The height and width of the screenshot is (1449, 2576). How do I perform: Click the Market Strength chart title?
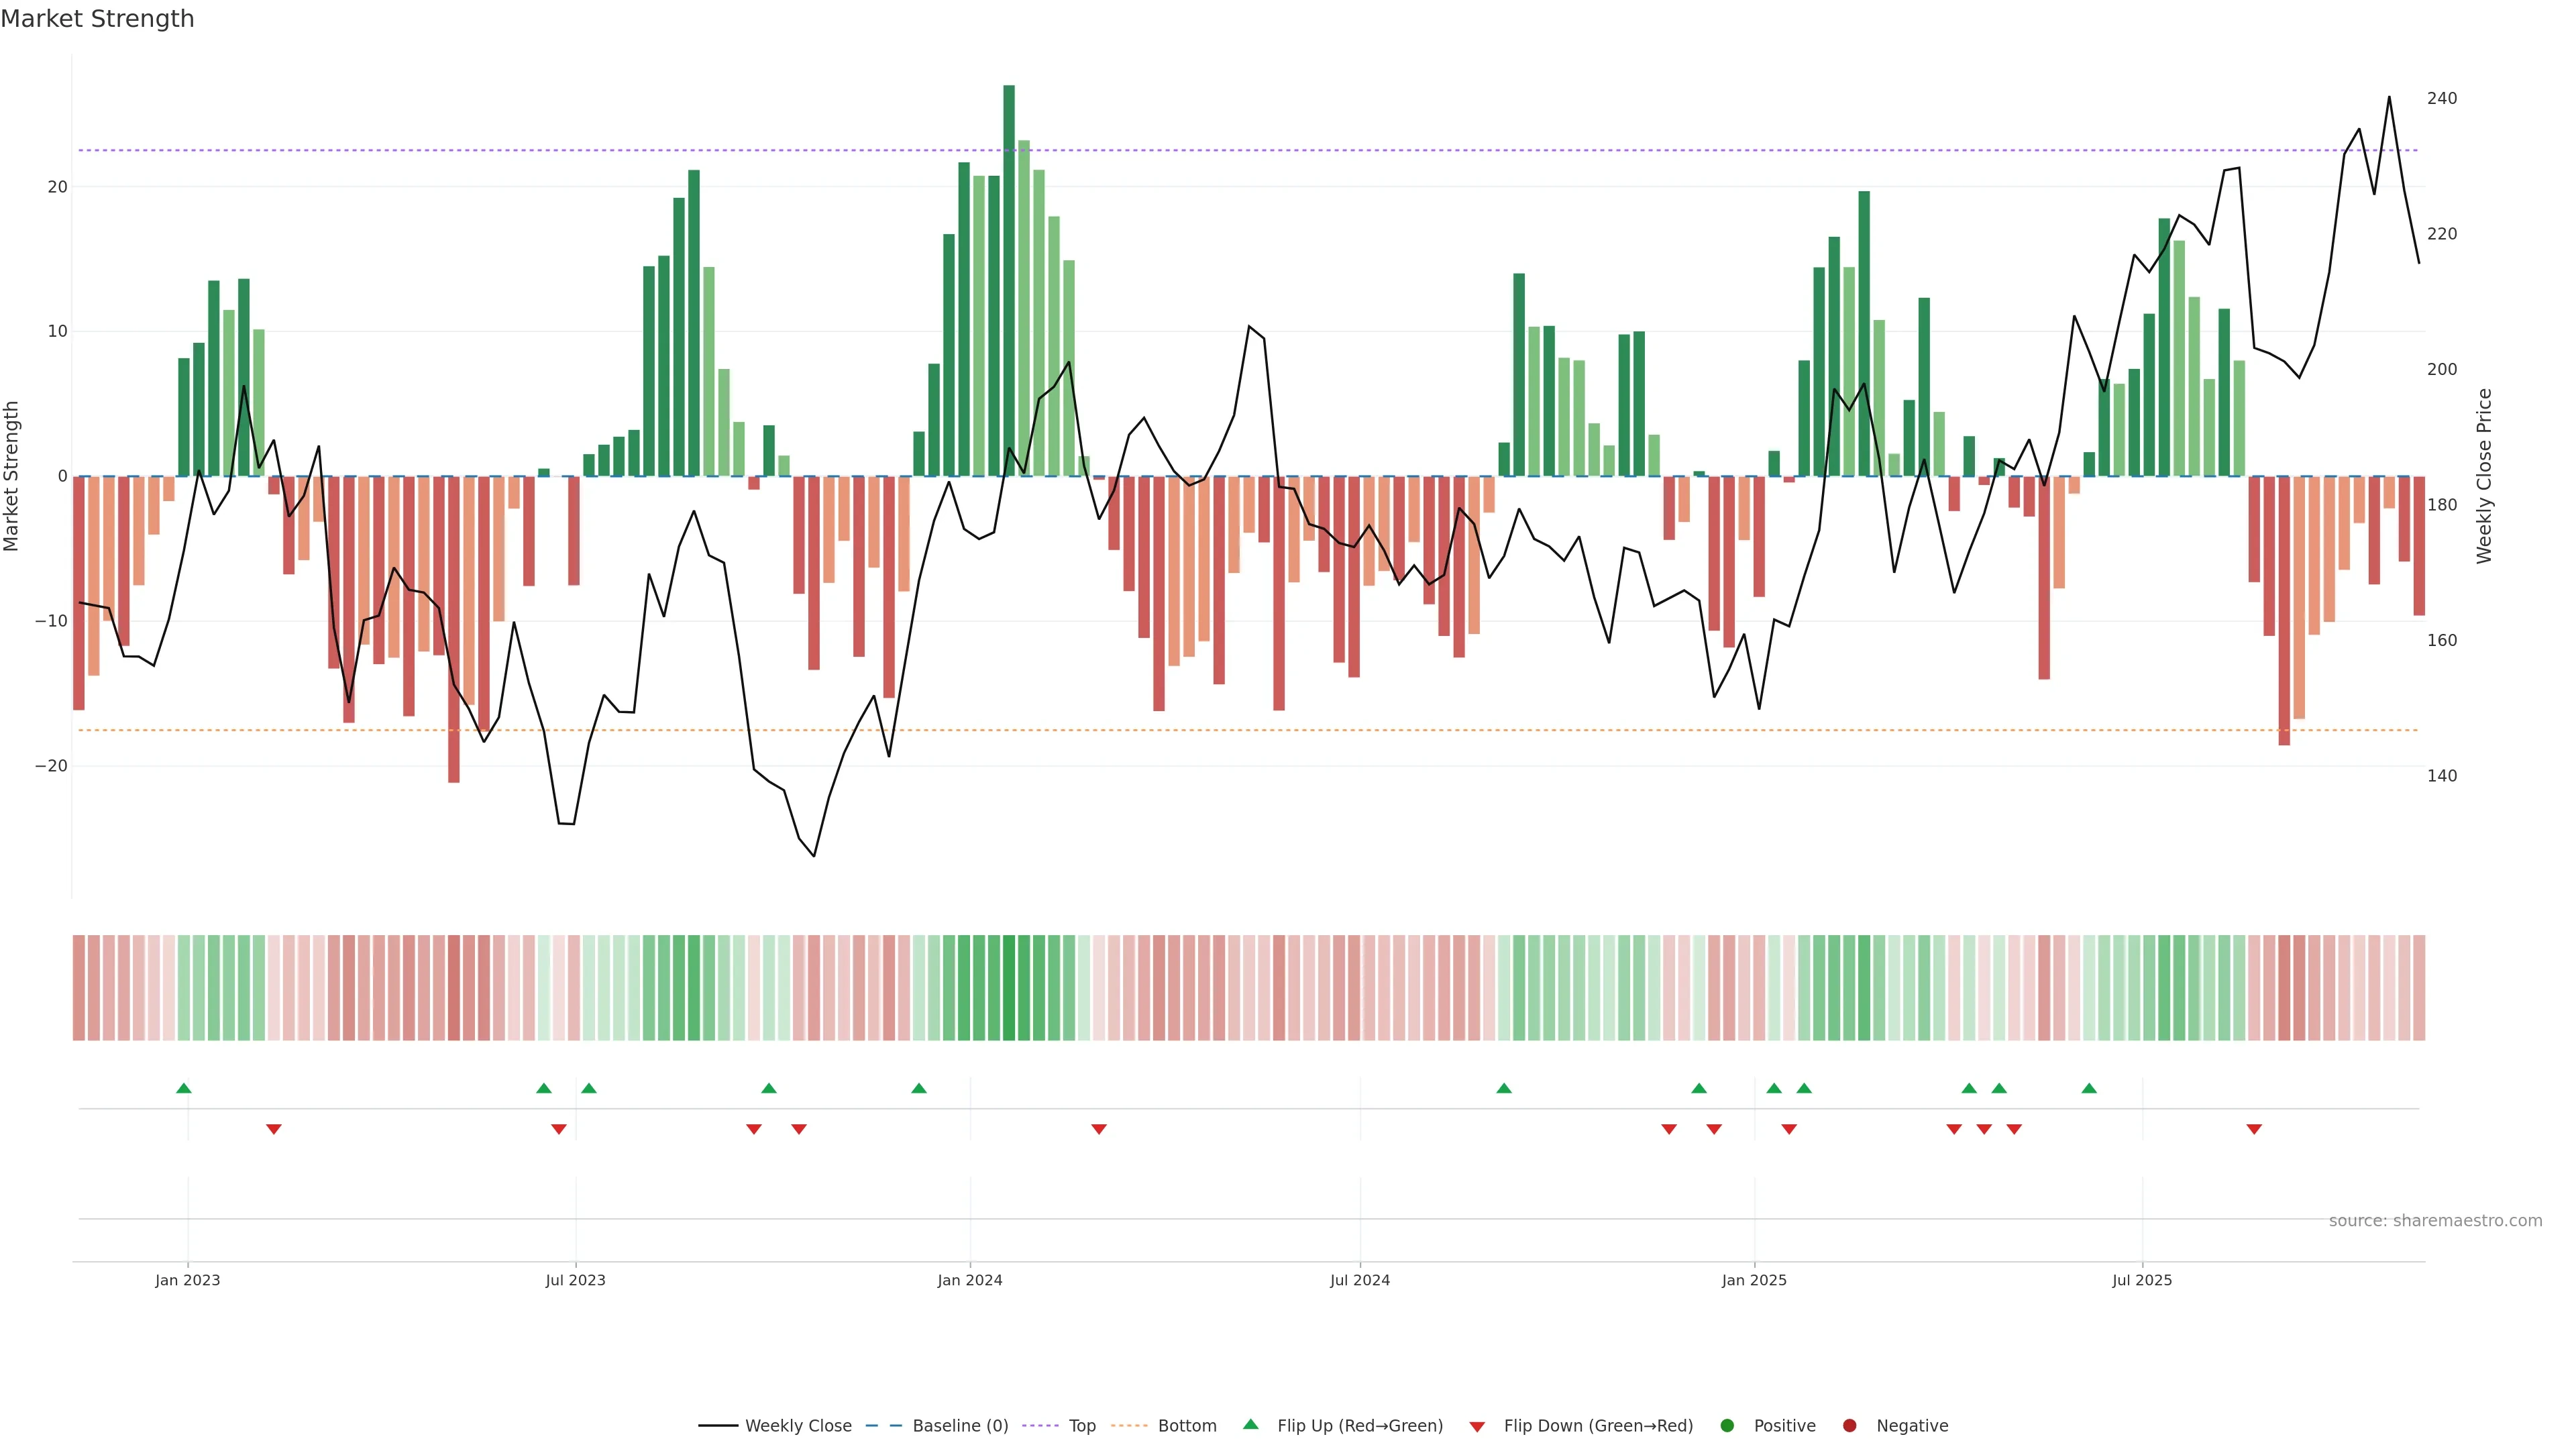coord(97,19)
